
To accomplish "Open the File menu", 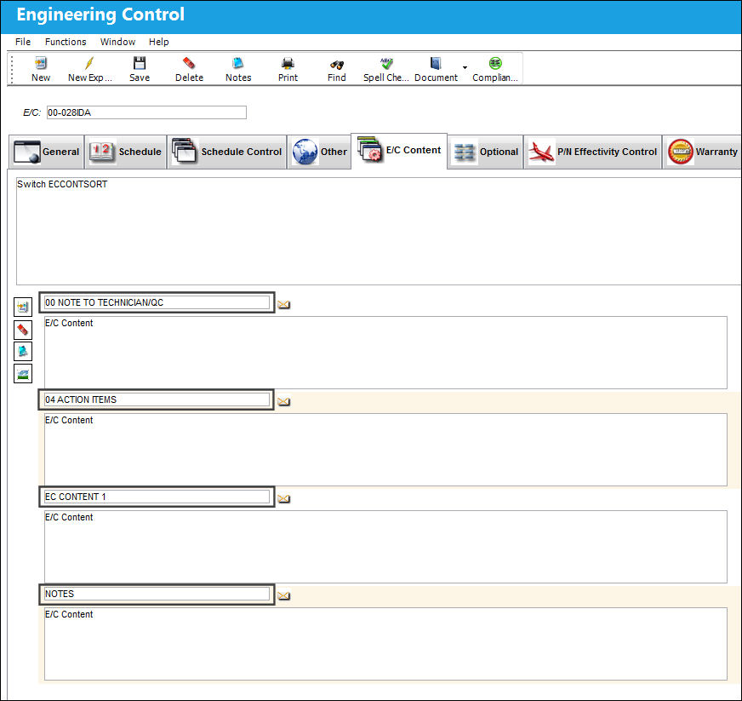I will (x=23, y=42).
